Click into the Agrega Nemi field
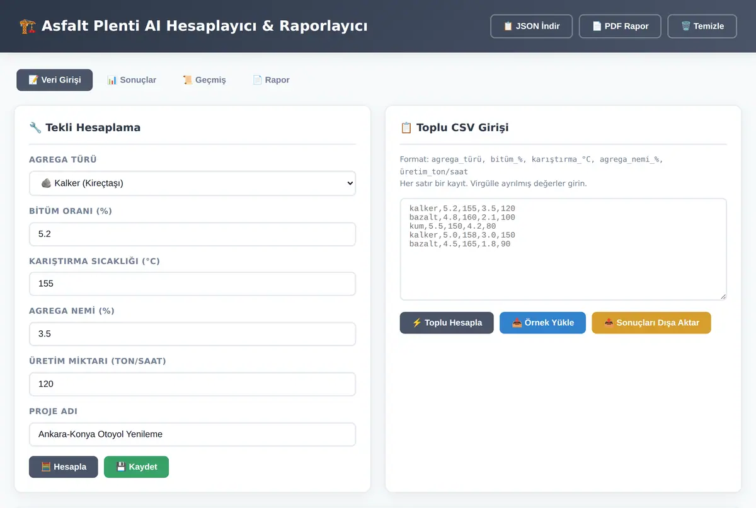Viewport: 756px width, 508px height. coord(192,334)
